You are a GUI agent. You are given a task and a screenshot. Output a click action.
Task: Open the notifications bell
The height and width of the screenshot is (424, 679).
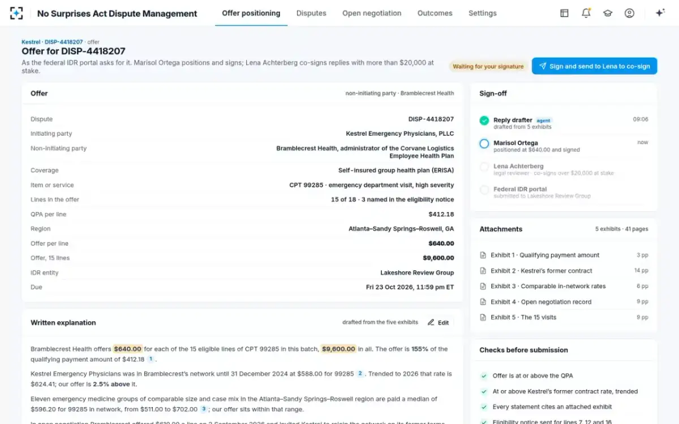pyautogui.click(x=586, y=13)
